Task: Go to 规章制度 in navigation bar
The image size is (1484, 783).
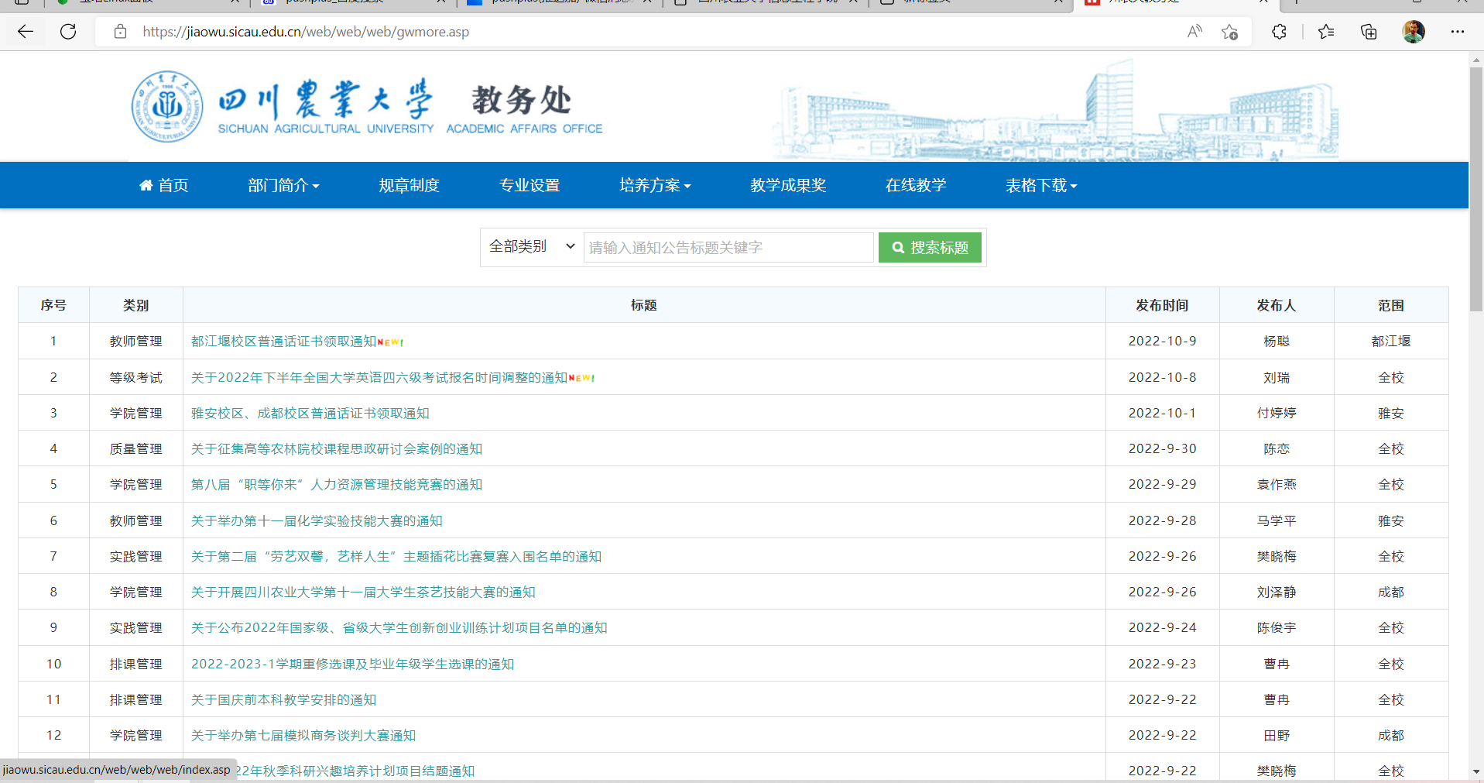Action: coord(409,186)
